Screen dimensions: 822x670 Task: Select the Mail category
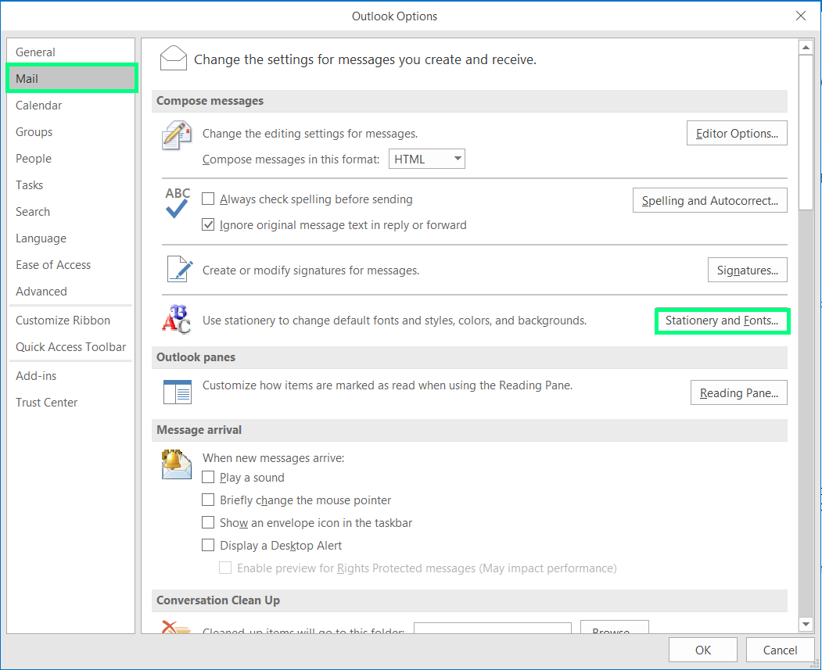coord(70,79)
